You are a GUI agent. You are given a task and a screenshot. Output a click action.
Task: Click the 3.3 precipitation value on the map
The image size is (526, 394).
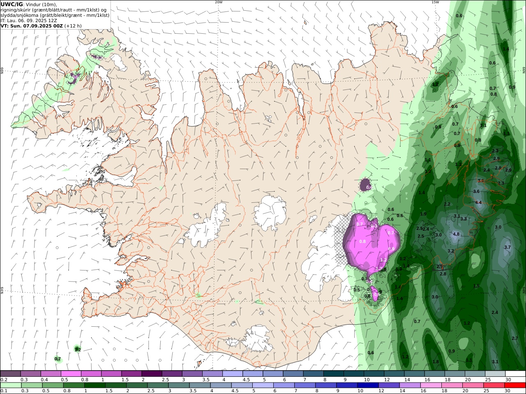(464, 219)
